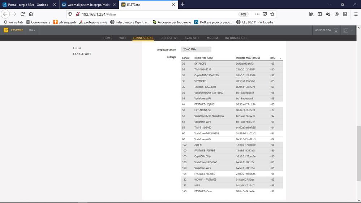Image resolution: width=361 pixels, height=203 pixels.
Task: Sort table by RSSI column
Action: (273, 58)
